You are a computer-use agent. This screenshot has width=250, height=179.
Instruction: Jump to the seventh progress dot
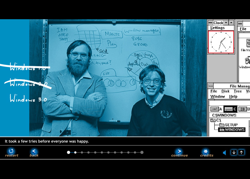pos(109,153)
